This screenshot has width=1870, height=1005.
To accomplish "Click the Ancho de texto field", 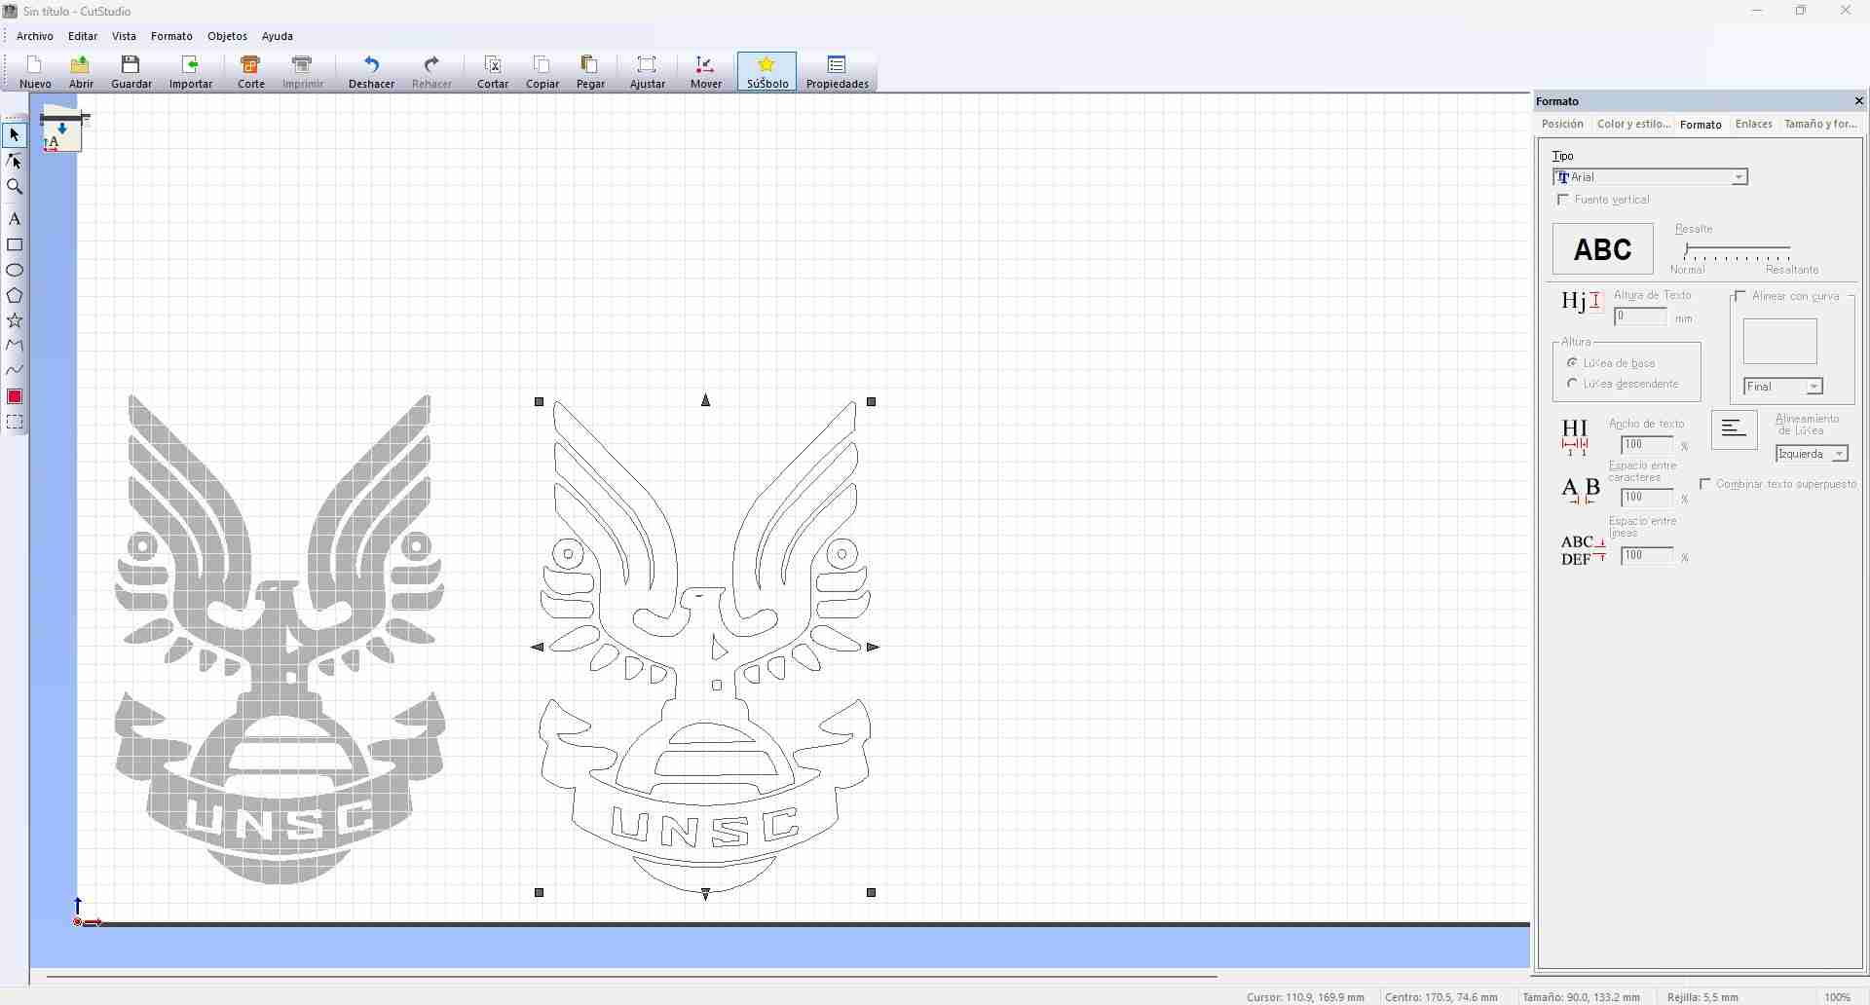I will 1647,445.
